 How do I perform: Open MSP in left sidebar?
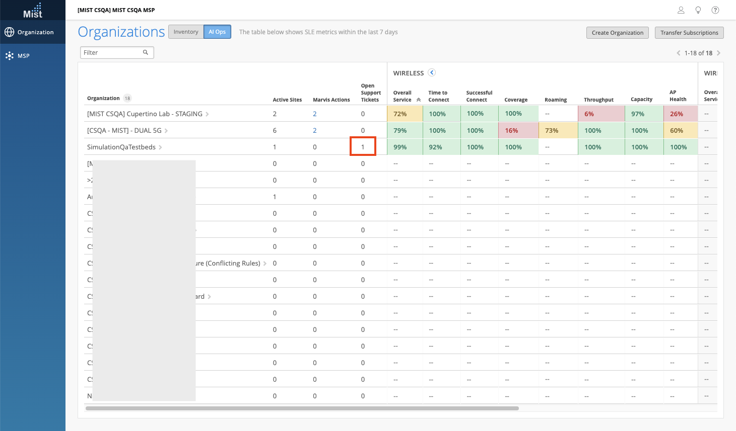23,56
